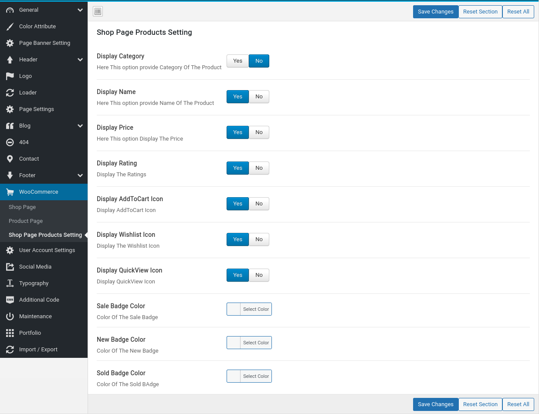Click the top Save Changes button
The image size is (539, 414).
coord(436,12)
